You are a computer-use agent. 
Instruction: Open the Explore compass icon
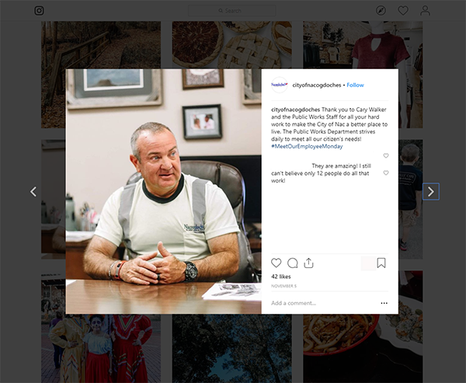pos(381,11)
